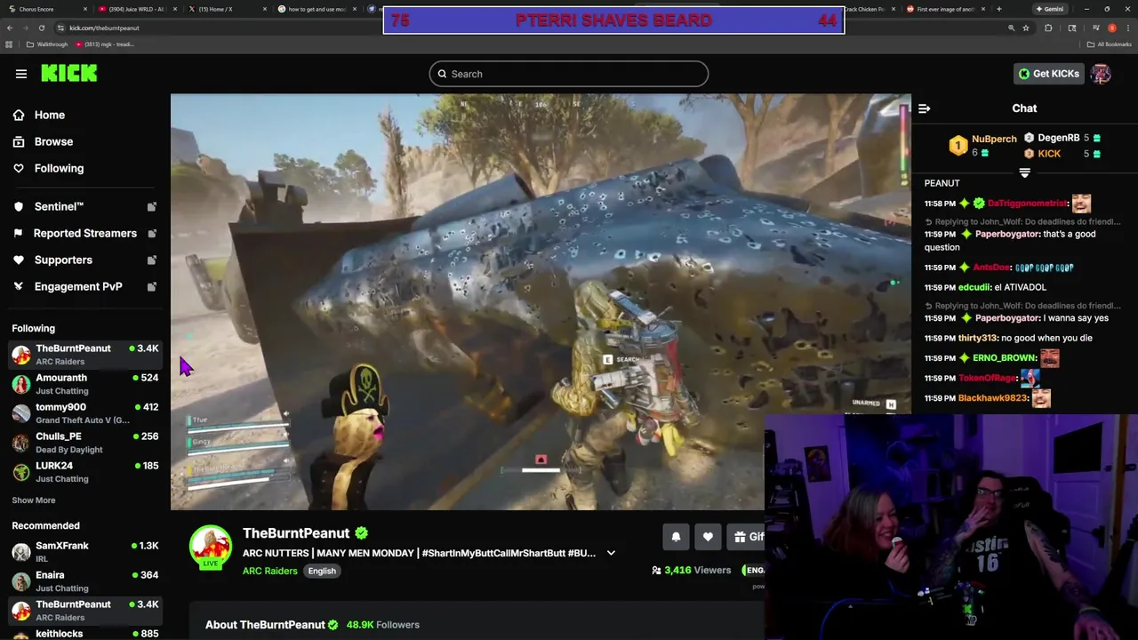Open the Chrome three-dot menu
Viewport: 1138px width, 640px height.
[1126, 28]
